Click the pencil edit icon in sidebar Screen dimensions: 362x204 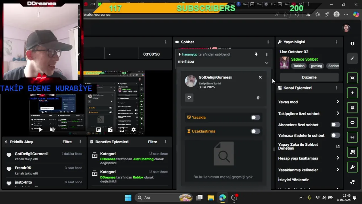pos(352,58)
